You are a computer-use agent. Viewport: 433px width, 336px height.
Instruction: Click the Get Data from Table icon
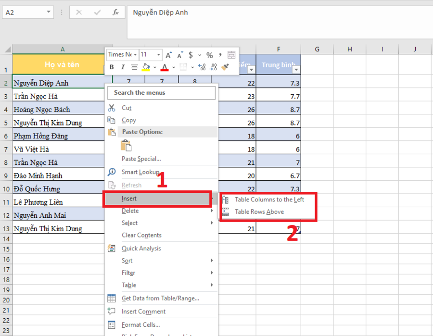click(112, 298)
